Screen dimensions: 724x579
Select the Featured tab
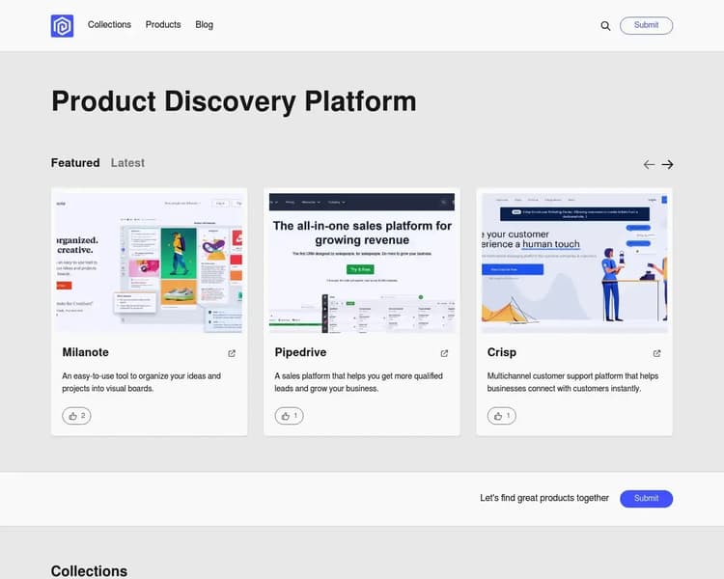click(x=75, y=163)
